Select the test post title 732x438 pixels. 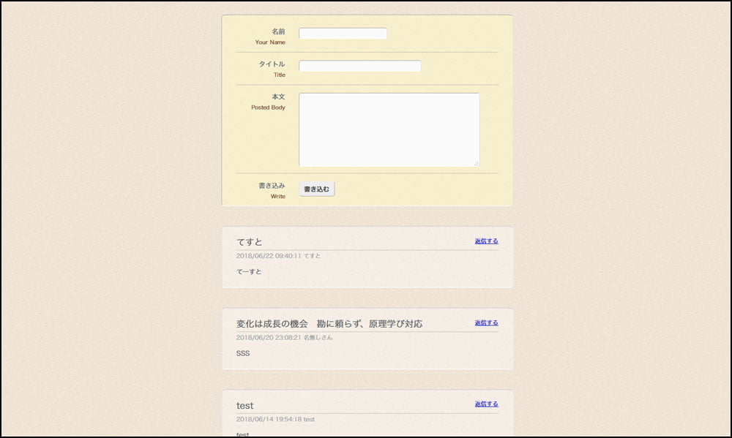(x=244, y=406)
